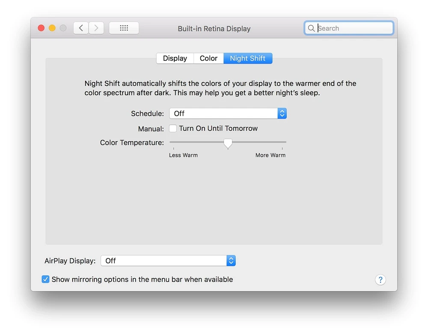Click the Color Temperature slider thumb
The height and width of the screenshot is (335, 428).
(x=228, y=143)
